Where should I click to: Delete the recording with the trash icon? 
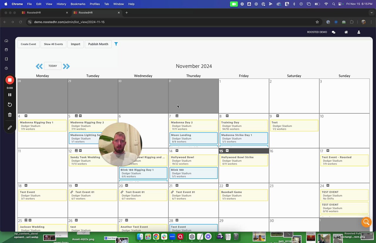click(x=10, y=115)
